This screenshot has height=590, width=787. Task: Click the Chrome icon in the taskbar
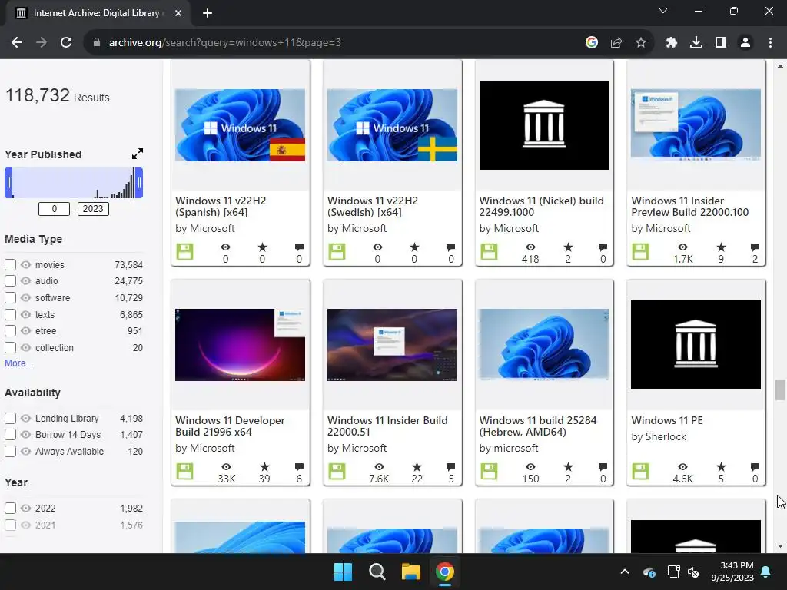[x=445, y=572]
